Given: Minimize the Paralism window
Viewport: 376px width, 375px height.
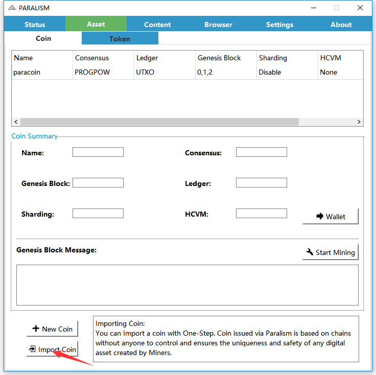Looking at the screenshot, I should click(314, 8).
